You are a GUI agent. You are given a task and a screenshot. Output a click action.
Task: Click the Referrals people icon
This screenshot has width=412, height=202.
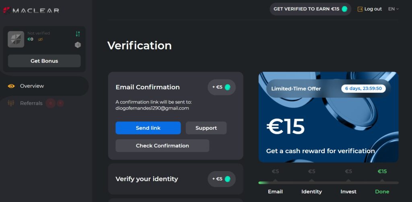(11, 103)
